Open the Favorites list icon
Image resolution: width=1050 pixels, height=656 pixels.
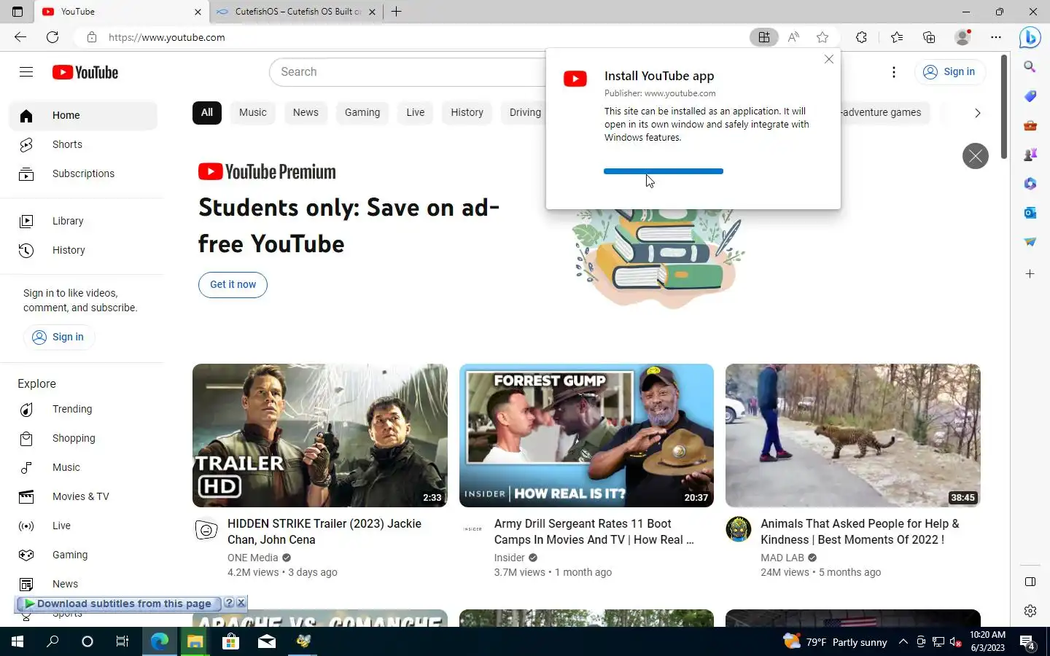tap(896, 37)
